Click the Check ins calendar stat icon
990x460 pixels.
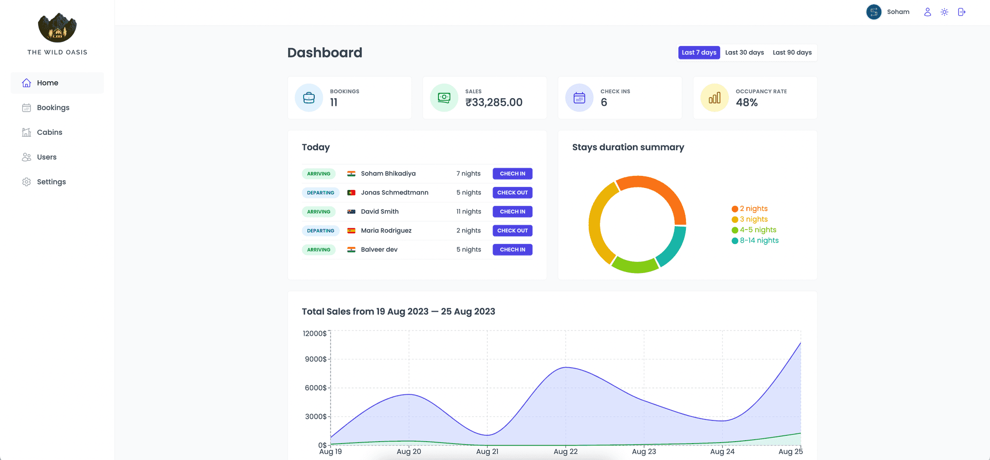[x=579, y=98]
